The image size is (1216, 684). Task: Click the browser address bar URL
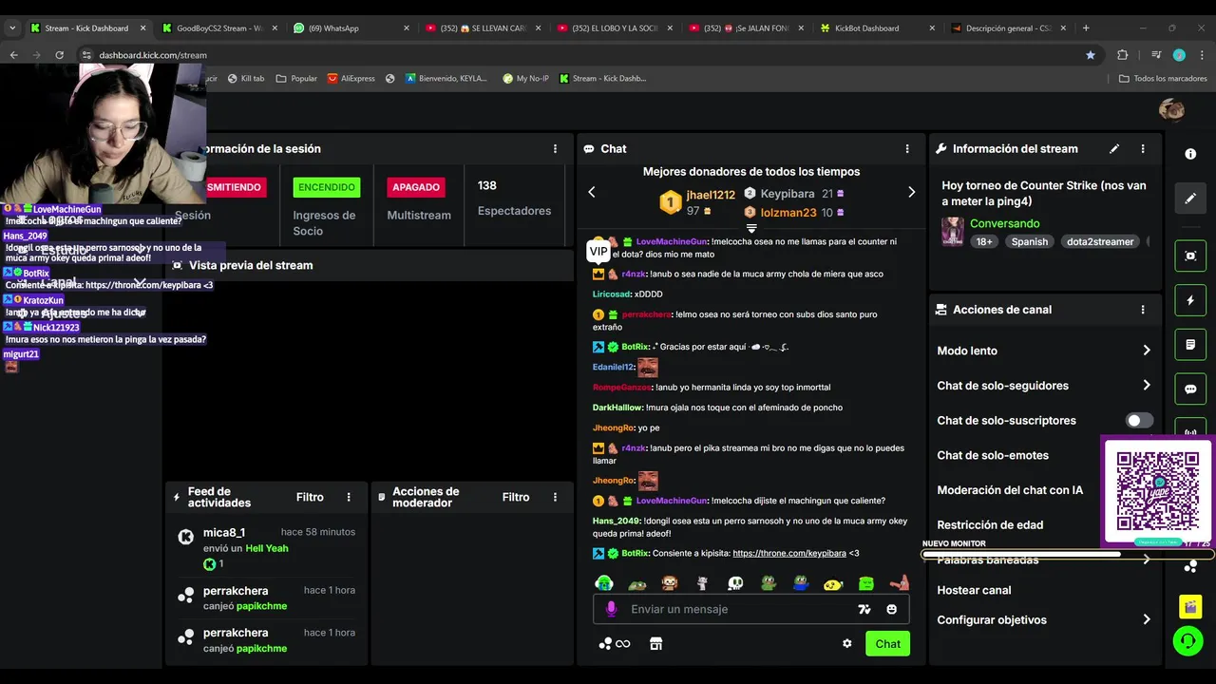pyautogui.click(x=153, y=55)
